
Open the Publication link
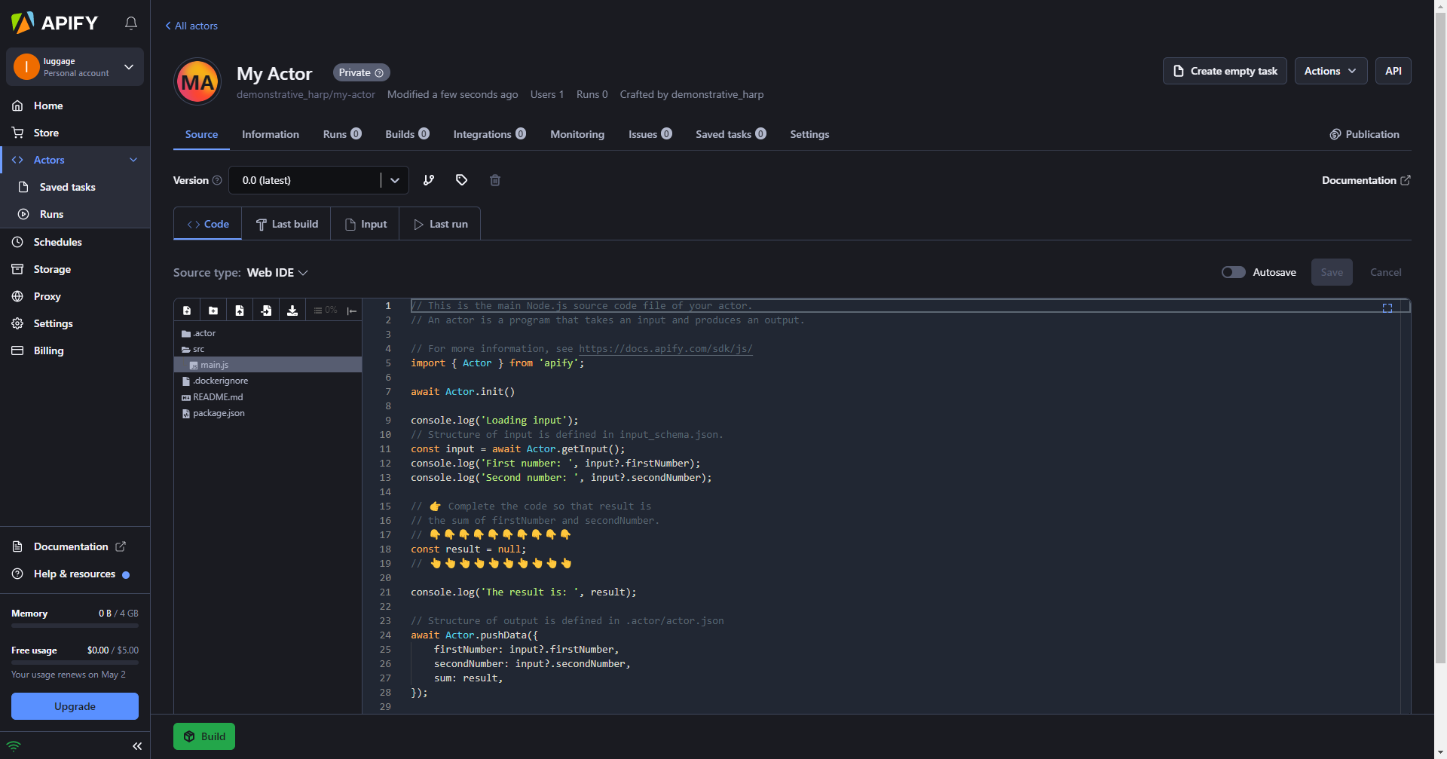point(1364,134)
